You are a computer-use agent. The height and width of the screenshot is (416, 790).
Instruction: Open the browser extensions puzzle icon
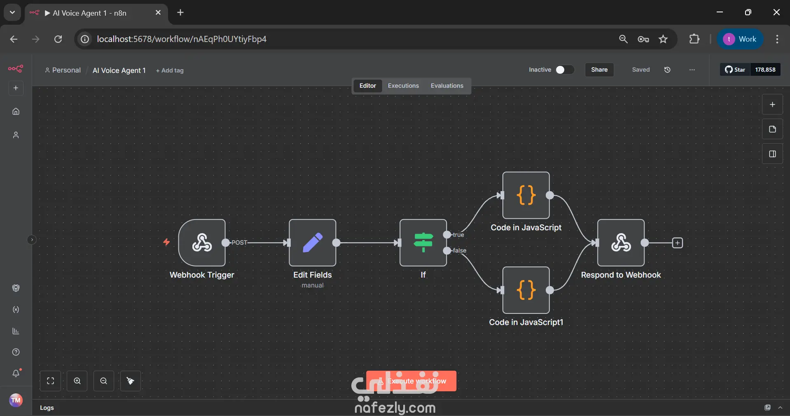click(x=694, y=39)
